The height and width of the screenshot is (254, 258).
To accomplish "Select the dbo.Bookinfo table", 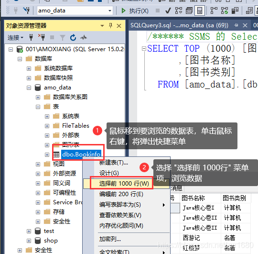I will click(x=81, y=155).
